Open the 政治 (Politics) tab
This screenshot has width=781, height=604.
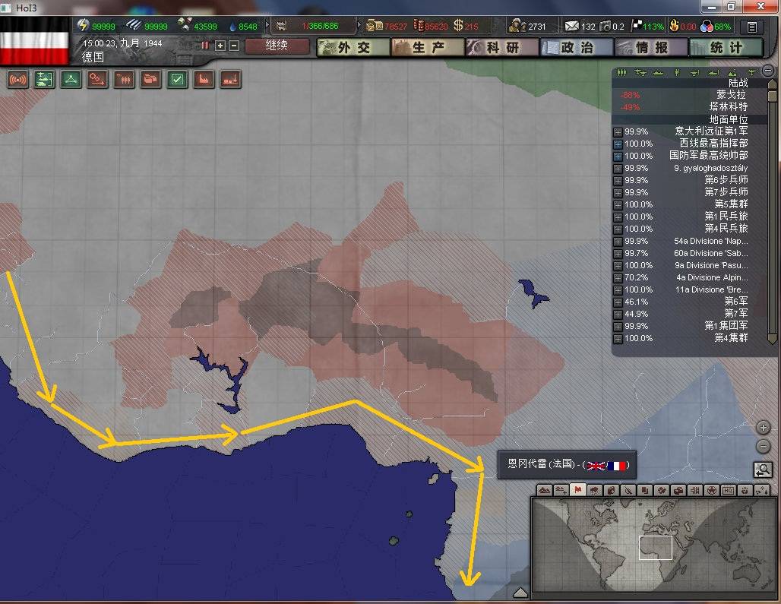[577, 47]
